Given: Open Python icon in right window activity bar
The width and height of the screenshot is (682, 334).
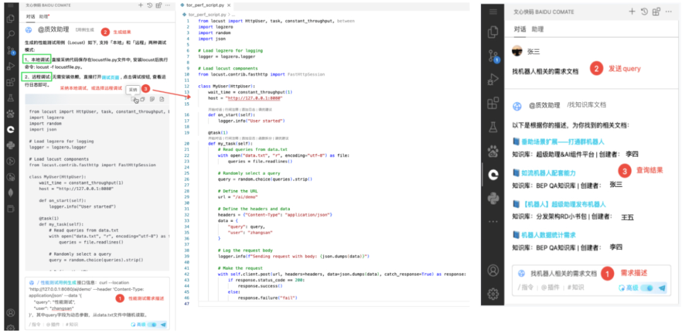Looking at the screenshot, I should tap(493, 198).
